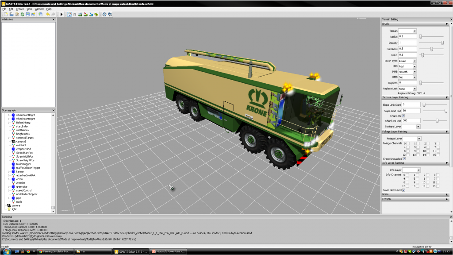Open the Help menu
This screenshot has height=255, width=453.
pyautogui.click(x=49, y=9)
